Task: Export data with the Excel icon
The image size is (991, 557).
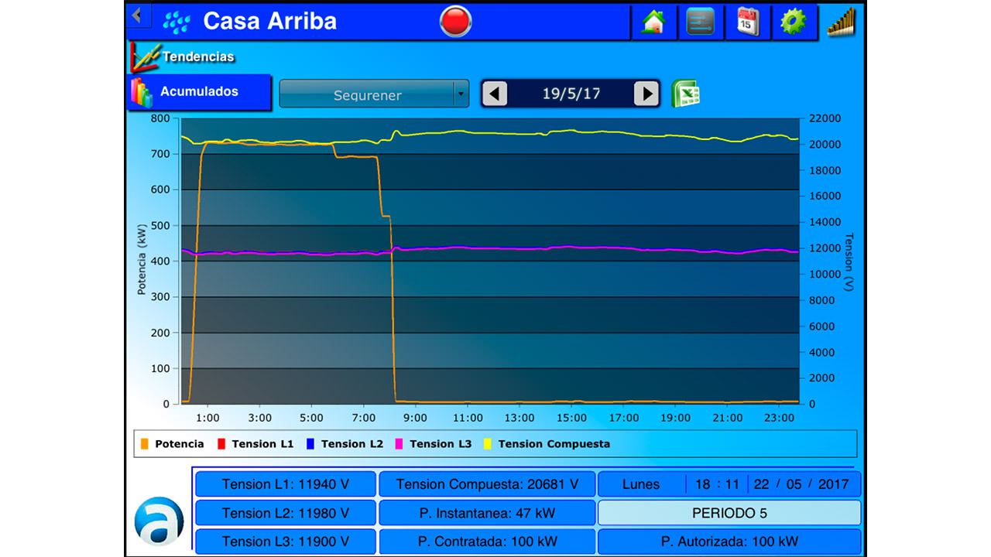Action: pyautogui.click(x=685, y=94)
